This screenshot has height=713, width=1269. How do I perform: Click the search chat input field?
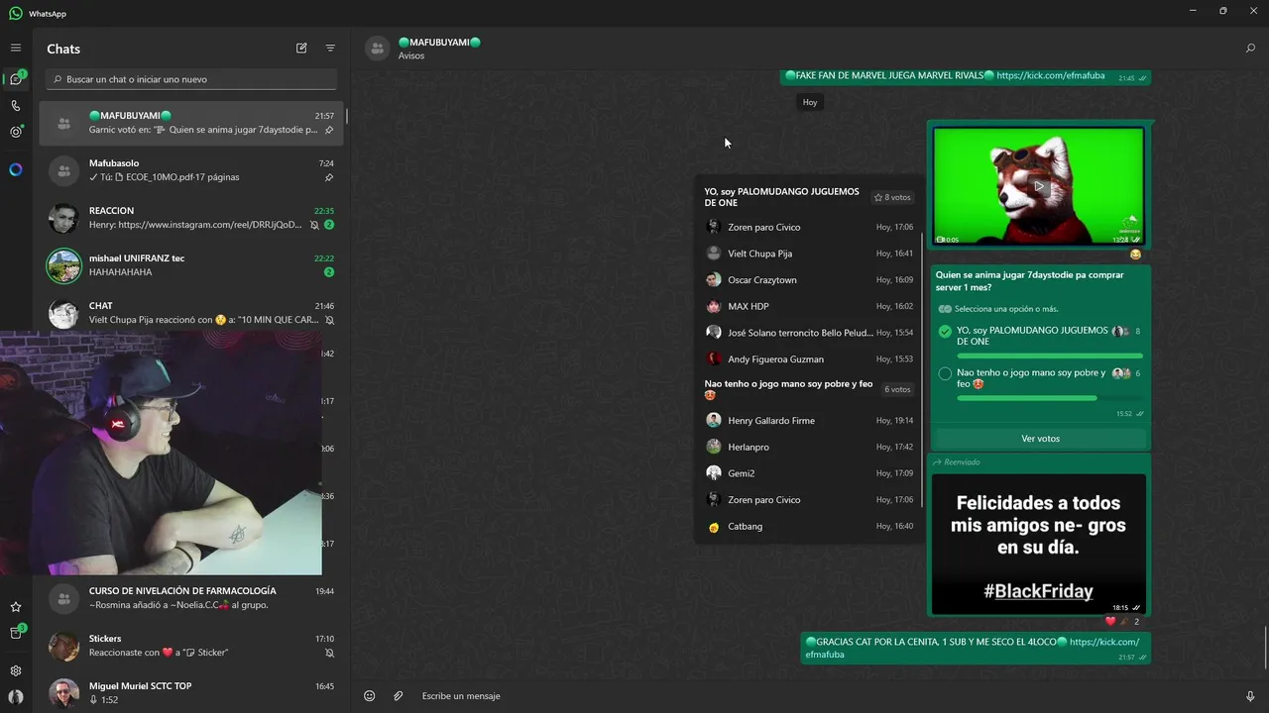pos(191,79)
